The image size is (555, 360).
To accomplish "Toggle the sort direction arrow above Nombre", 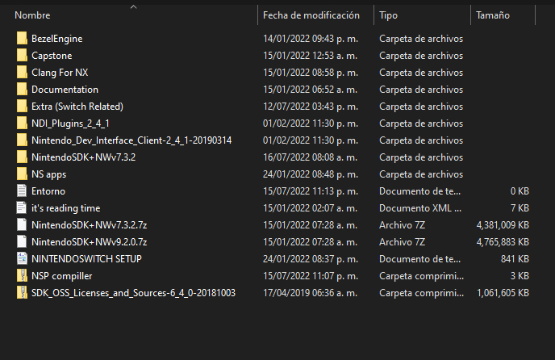I will pos(133,6).
